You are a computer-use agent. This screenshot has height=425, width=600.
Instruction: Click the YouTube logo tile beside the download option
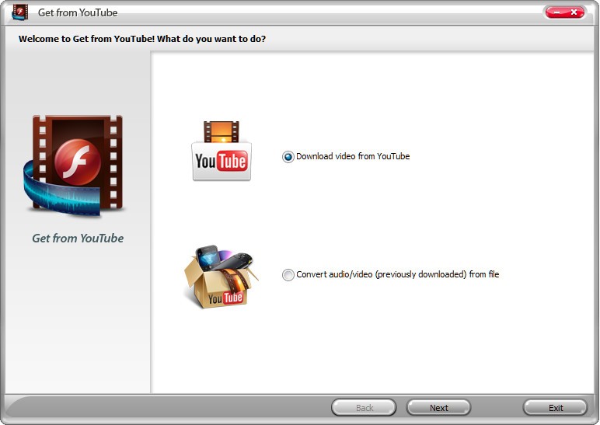coord(222,161)
